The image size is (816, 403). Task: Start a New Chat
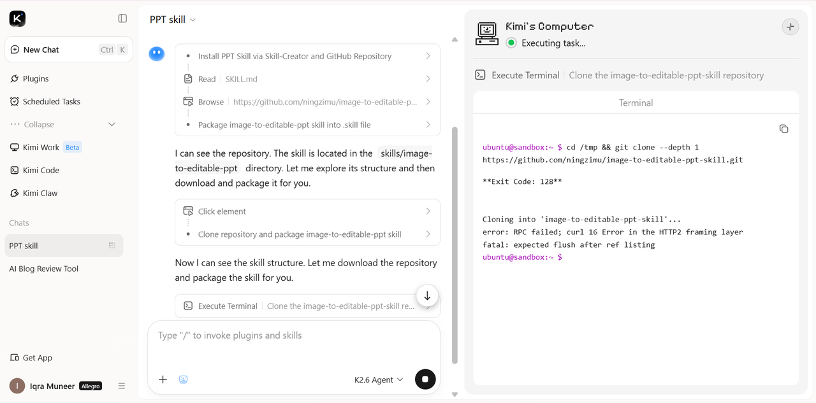[x=69, y=50]
